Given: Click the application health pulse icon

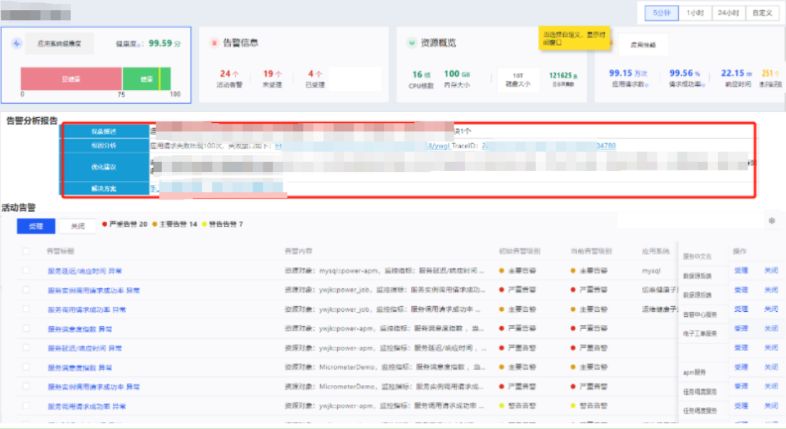Looking at the screenshot, I should pyautogui.click(x=17, y=43).
